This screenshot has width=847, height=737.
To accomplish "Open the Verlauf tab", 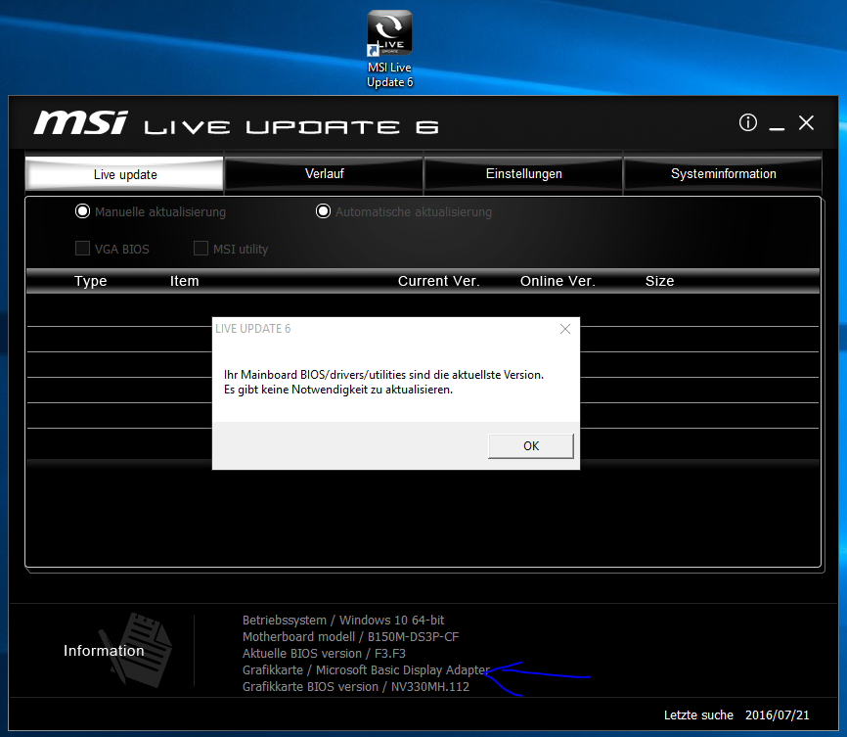I will pos(324,173).
